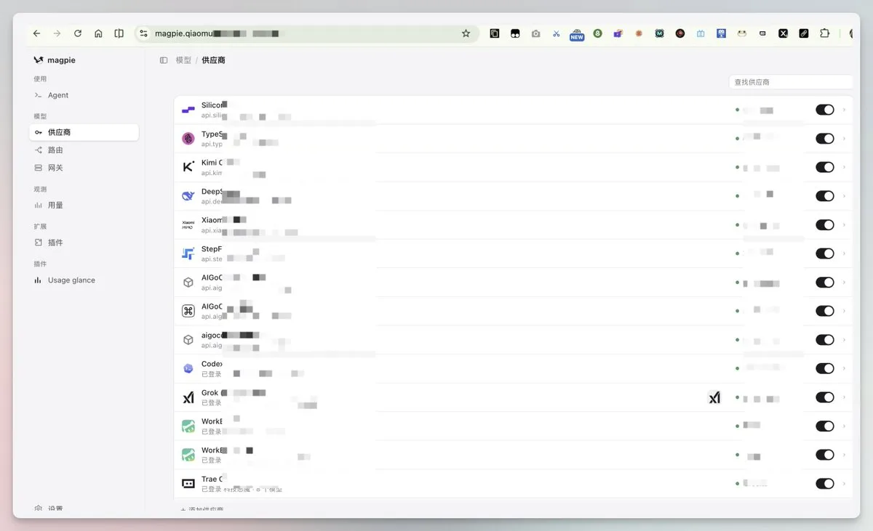Click the 模型 breadcrumb link
The height and width of the screenshot is (531, 873).
183,60
